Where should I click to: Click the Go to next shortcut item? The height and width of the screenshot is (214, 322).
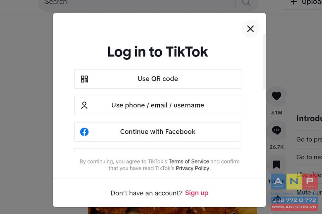coord(309,157)
